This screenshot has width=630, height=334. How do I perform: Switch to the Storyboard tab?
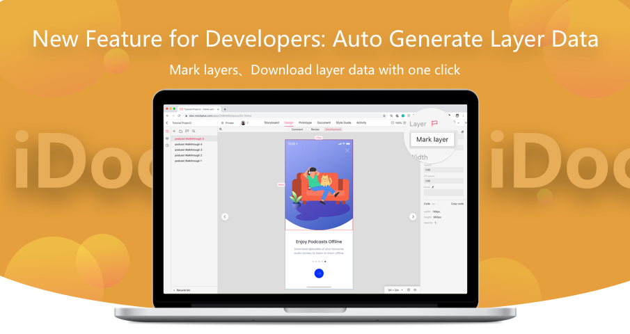click(x=271, y=123)
